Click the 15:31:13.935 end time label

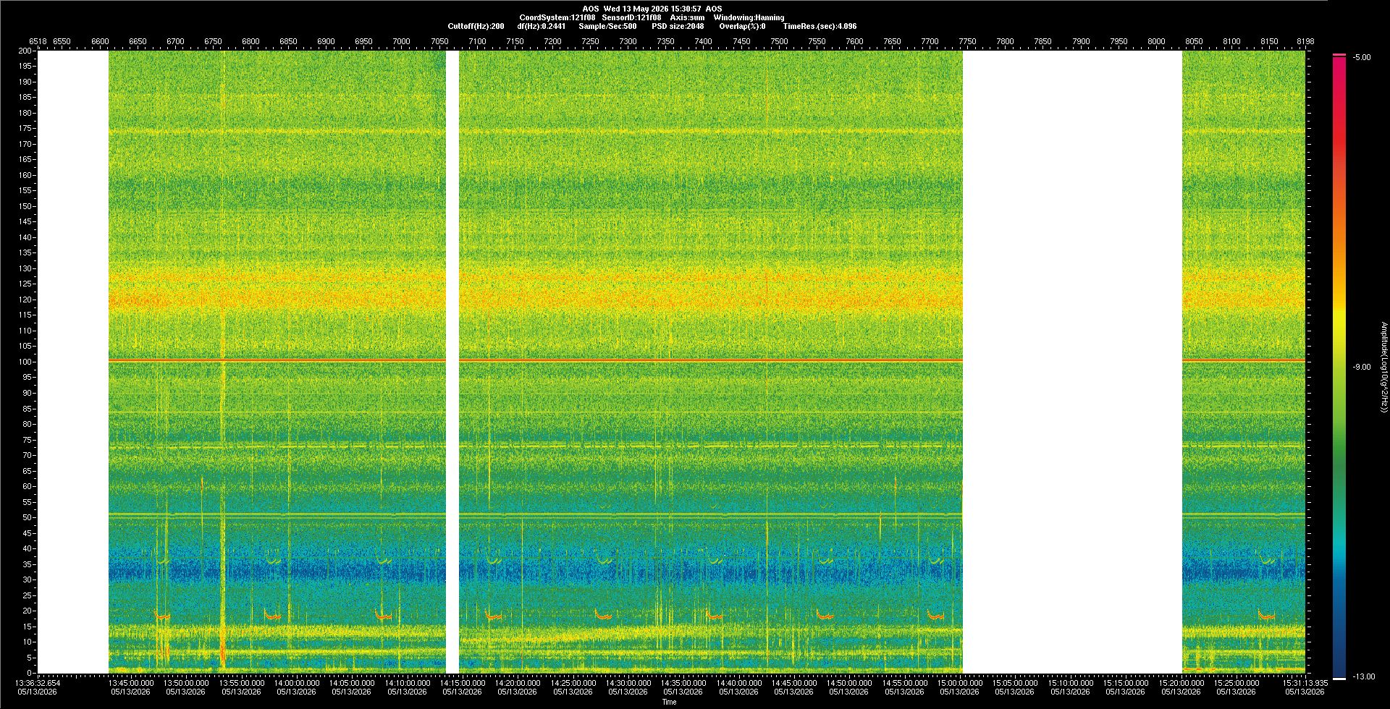[1305, 682]
